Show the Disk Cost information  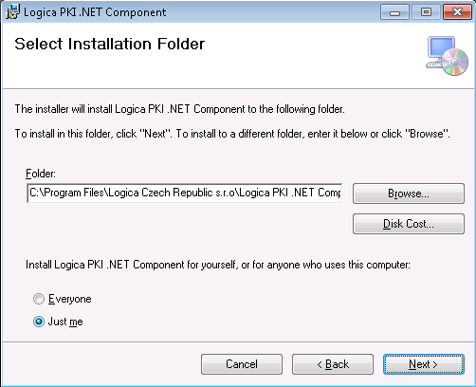point(409,224)
